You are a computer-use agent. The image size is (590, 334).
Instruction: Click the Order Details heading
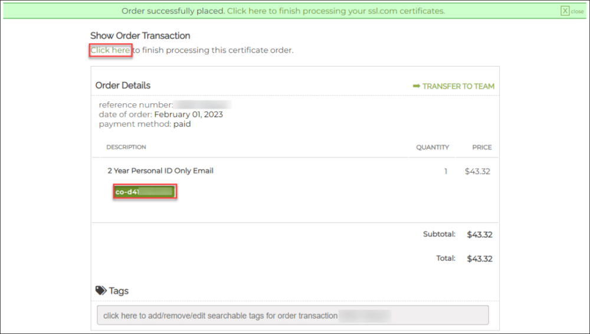coord(123,86)
